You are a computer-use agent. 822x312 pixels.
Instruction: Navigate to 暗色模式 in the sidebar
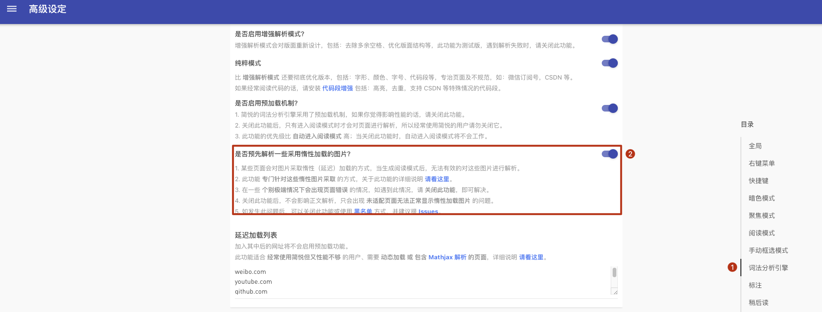point(762,198)
